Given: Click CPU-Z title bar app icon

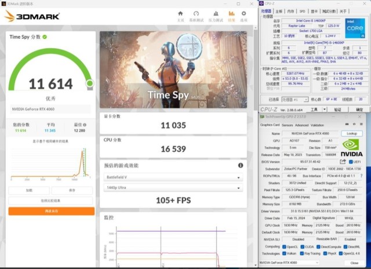Looking at the screenshot, I should click(x=261, y=3).
